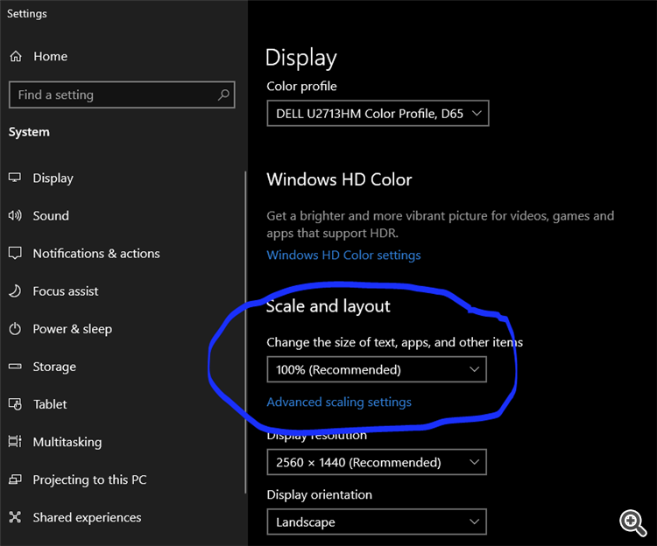
Task: Click the Display monitor icon
Action: pos(15,178)
